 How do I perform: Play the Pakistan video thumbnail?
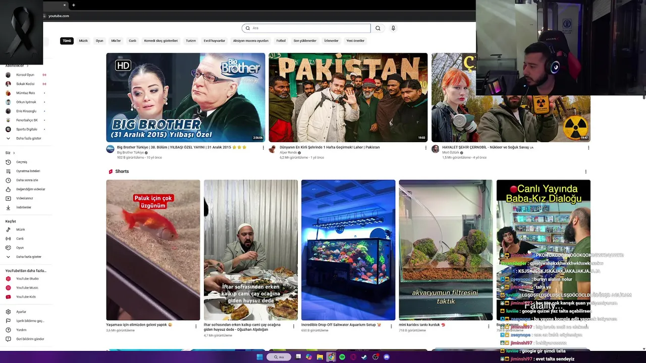[x=348, y=97]
